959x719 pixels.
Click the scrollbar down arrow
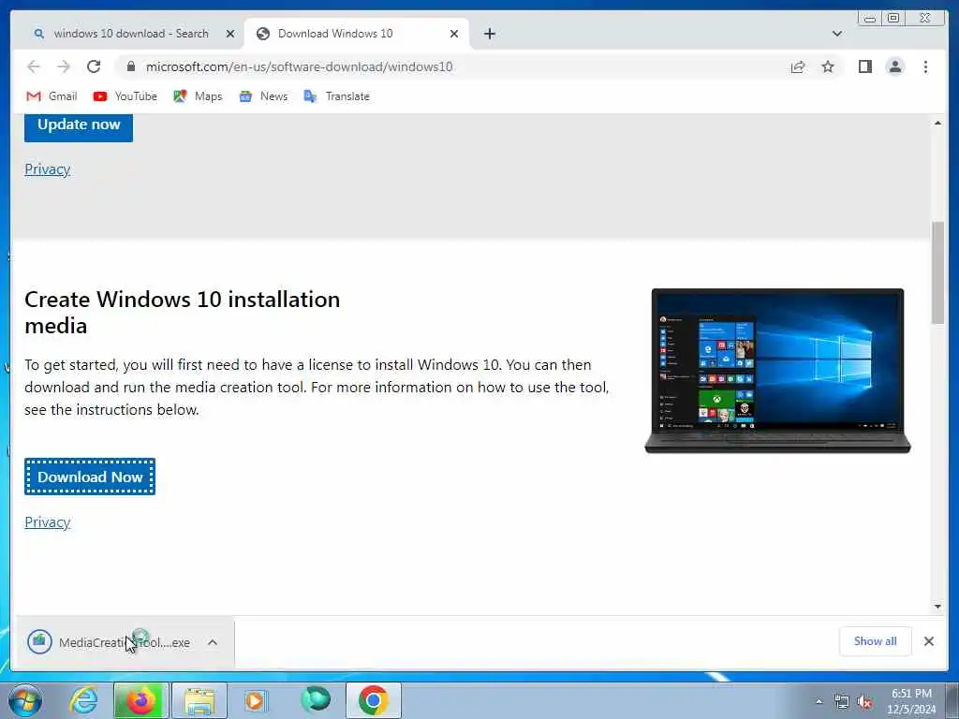coord(937,607)
